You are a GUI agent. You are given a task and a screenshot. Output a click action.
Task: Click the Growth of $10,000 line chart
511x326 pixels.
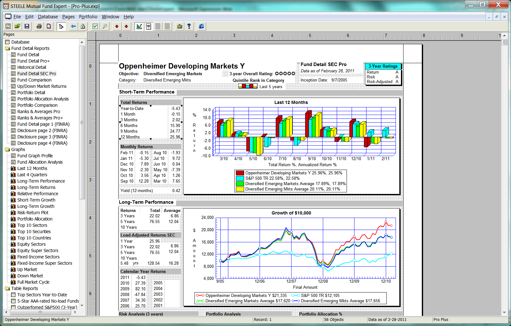click(x=291, y=257)
